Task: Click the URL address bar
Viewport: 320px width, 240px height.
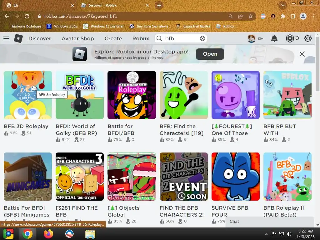Action: 131,16
